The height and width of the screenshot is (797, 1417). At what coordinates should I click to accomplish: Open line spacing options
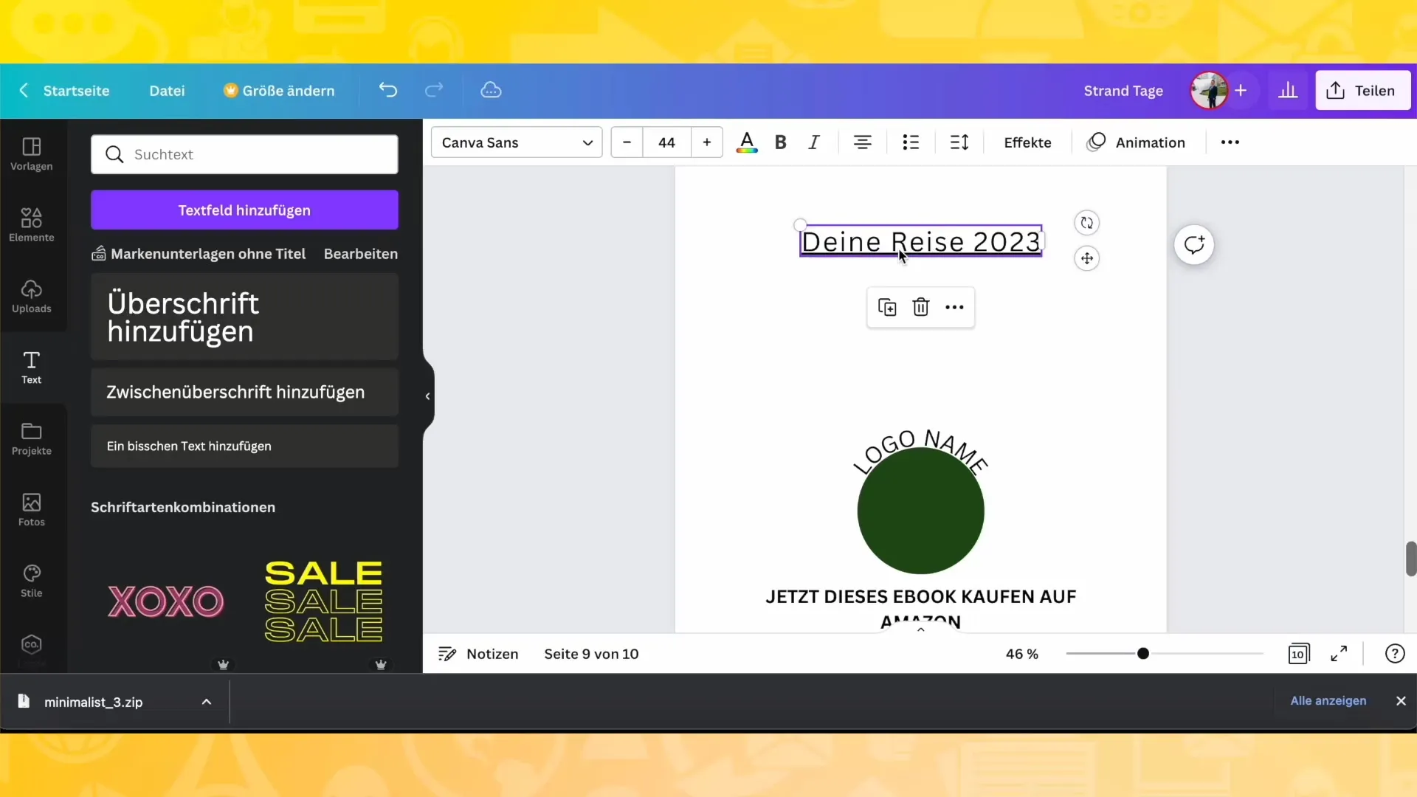tap(959, 142)
